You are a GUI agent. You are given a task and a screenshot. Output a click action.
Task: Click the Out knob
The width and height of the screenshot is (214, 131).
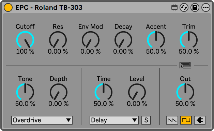pyautogui.click(x=185, y=92)
